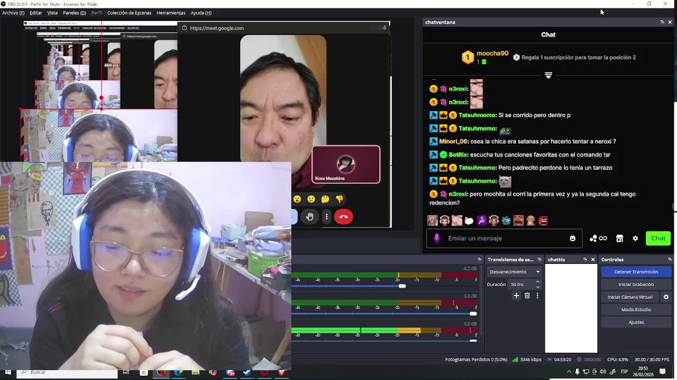Increase duration with the up stepper arrow
This screenshot has width=677, height=380.
click(538, 282)
